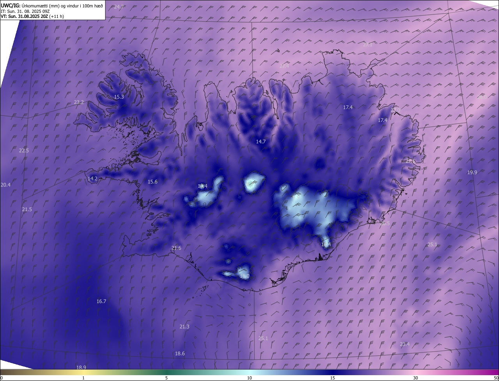Click the 23.4 value label
The width and height of the screenshot is (499, 381).
point(405,344)
